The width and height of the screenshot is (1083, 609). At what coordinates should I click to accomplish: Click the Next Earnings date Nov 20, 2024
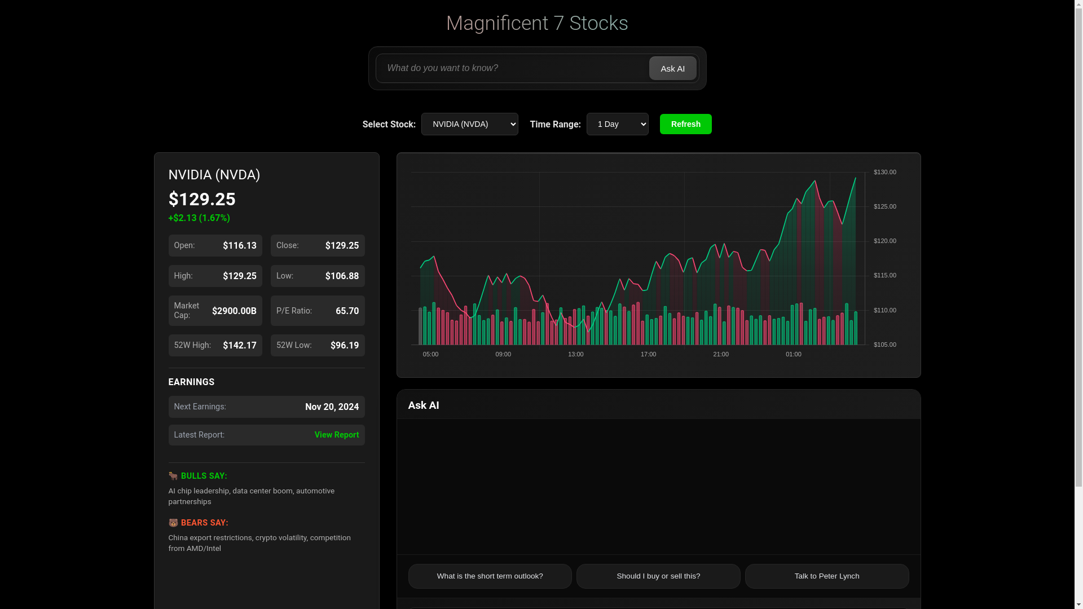pos(332,407)
